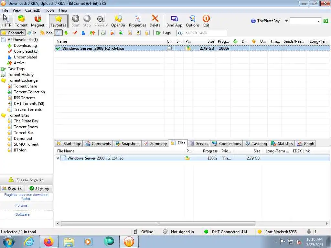331x248 pixels.
Task: Switch to the Snapshots tab
Action: pyautogui.click(x=127, y=144)
